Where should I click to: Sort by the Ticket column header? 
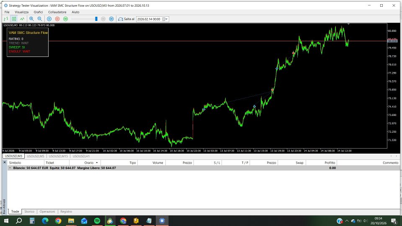57,163
